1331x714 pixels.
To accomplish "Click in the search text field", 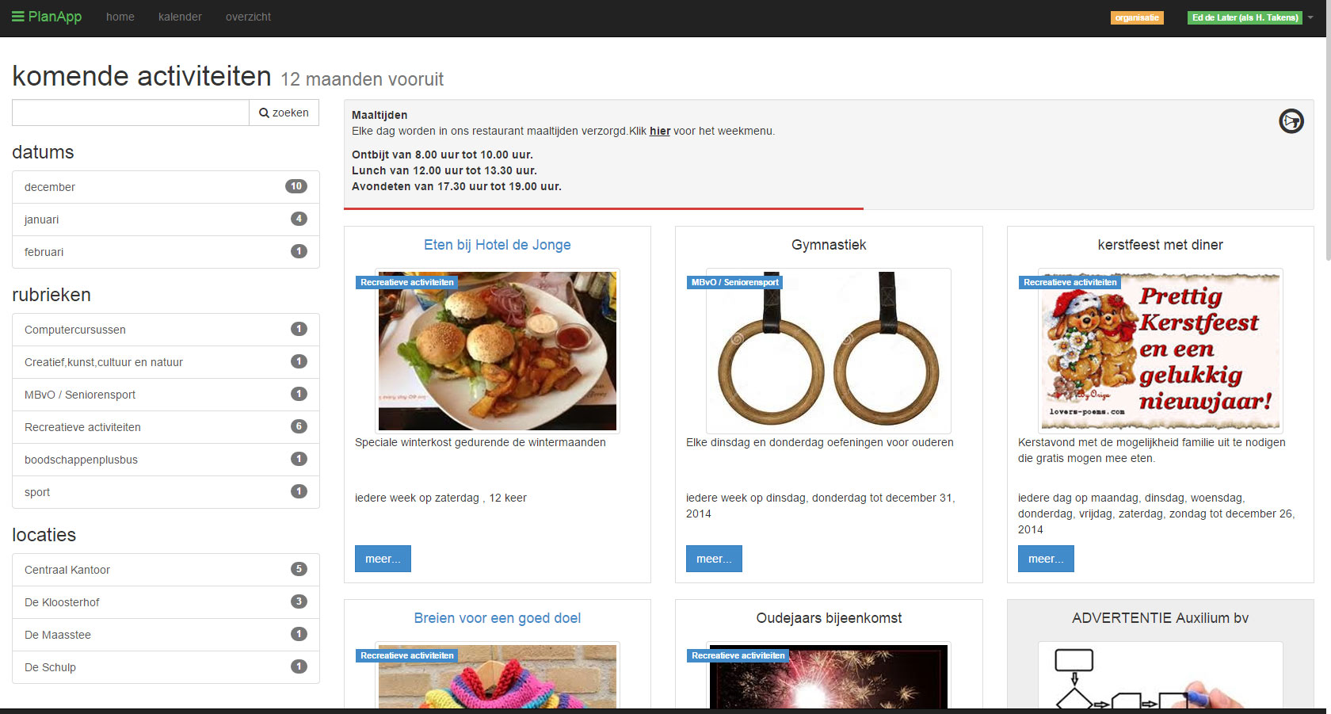I will pyautogui.click(x=131, y=113).
